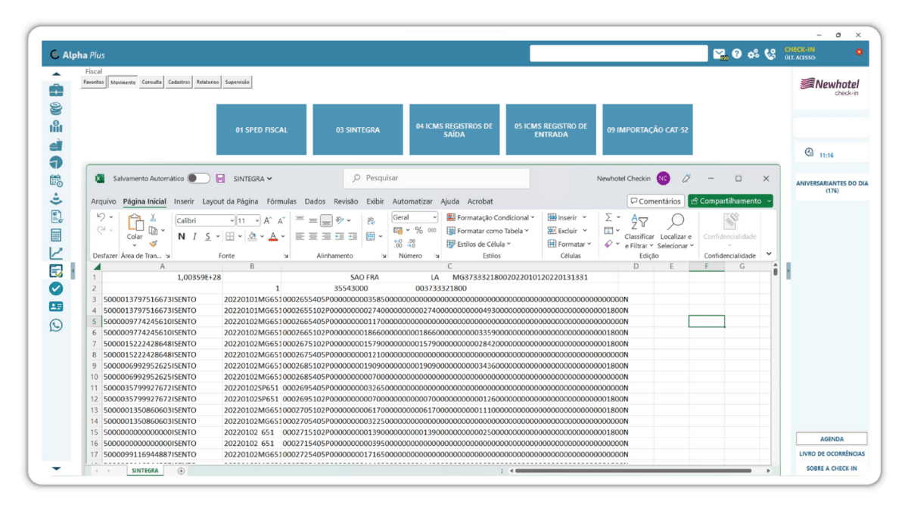Screen dimensions: 908x511
Task: Click the calculator icon in sidebar
Action: (56, 235)
